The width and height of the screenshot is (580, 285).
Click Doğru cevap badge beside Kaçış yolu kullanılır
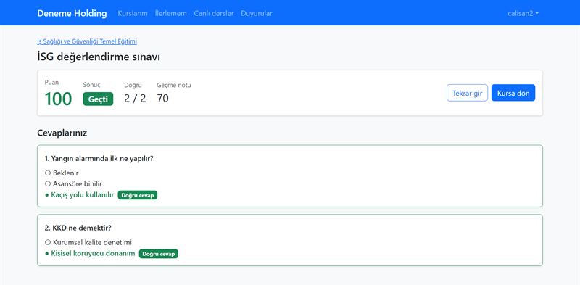tap(138, 195)
